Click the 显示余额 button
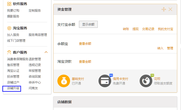 point(88,24)
